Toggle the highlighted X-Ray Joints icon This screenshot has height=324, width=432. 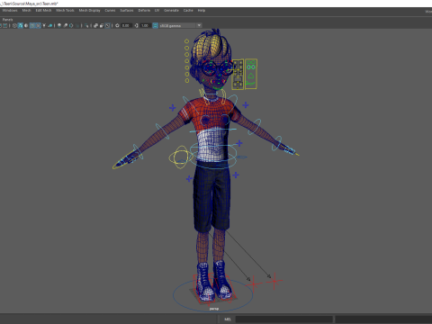click(x=108, y=25)
